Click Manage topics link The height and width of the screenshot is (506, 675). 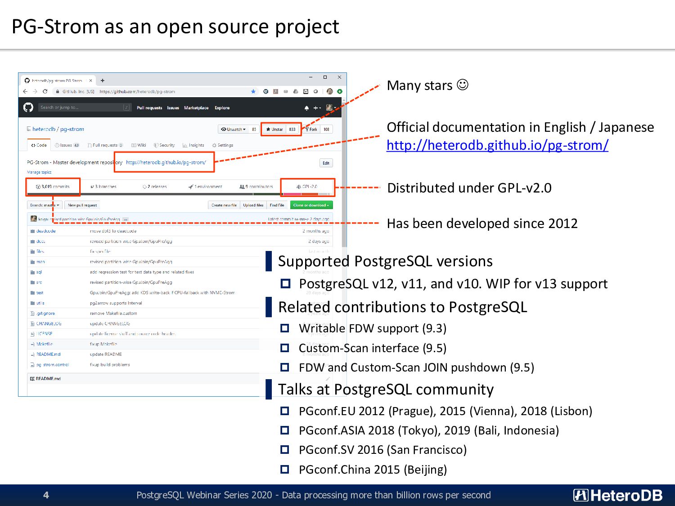39,172
